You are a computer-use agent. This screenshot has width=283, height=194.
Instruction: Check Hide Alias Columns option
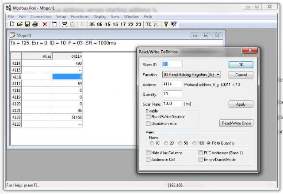(x=149, y=153)
